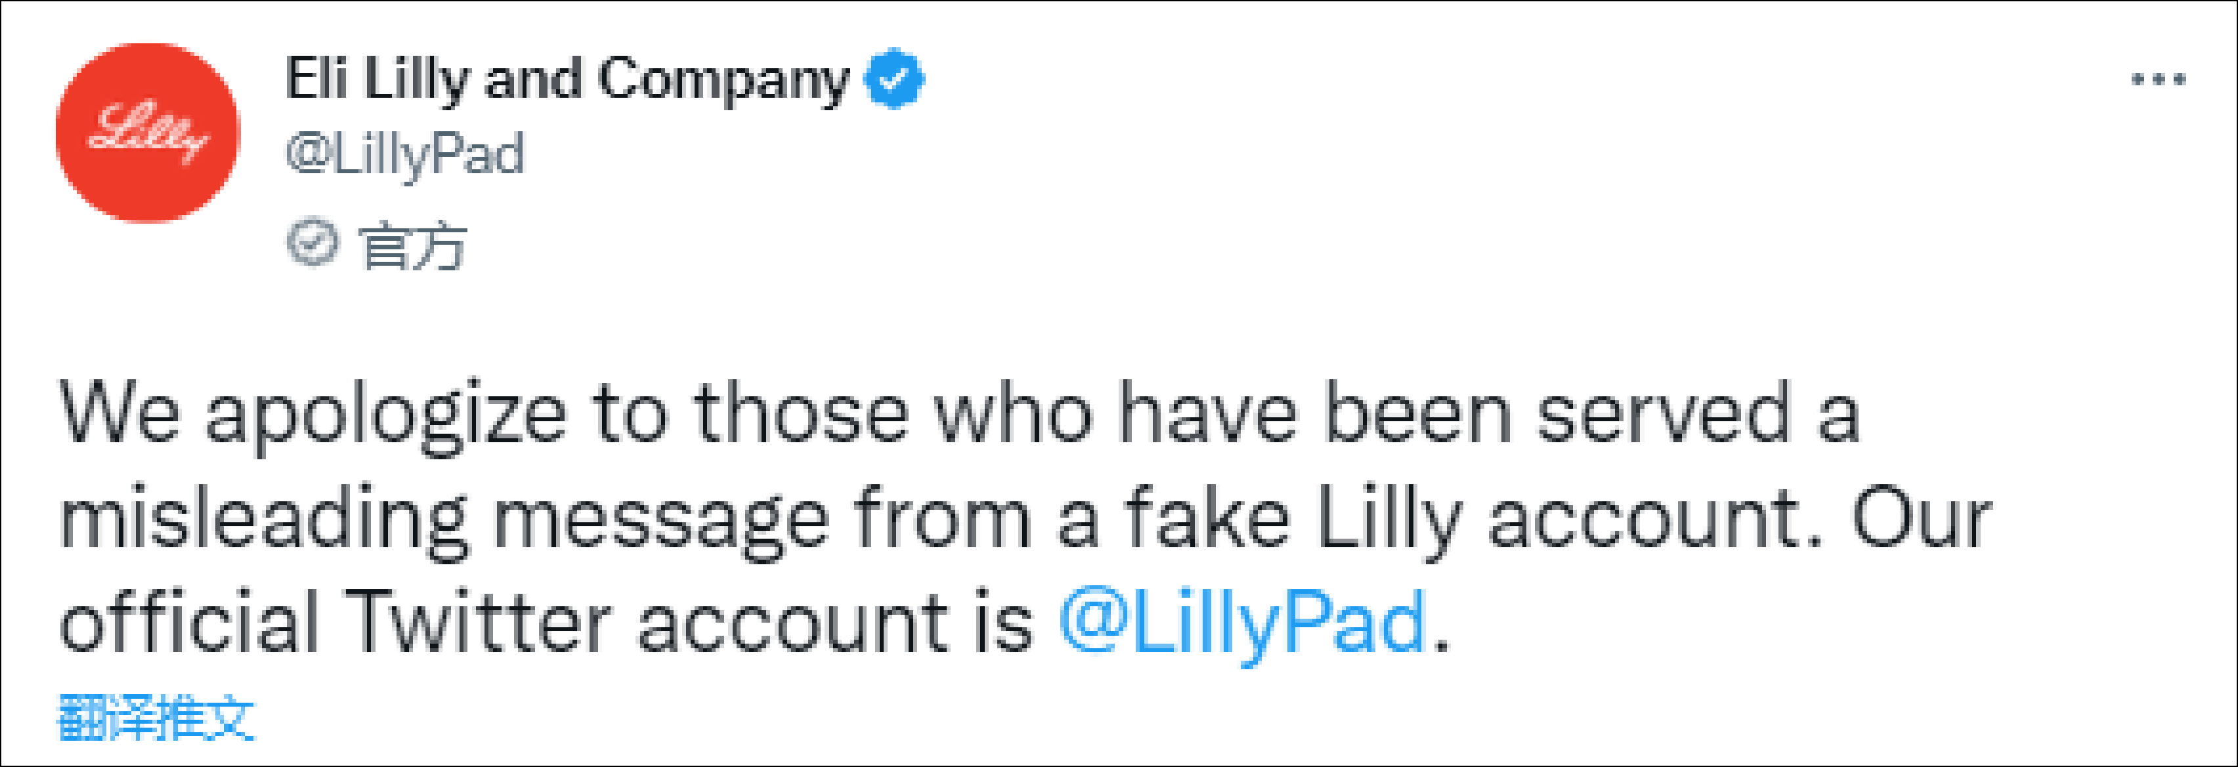Click the blue verified badge
This screenshot has height=767, width=2238.
click(x=893, y=79)
